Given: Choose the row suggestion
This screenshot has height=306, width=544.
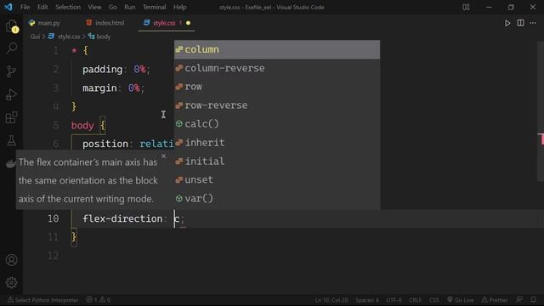Looking at the screenshot, I should (x=277, y=87).
